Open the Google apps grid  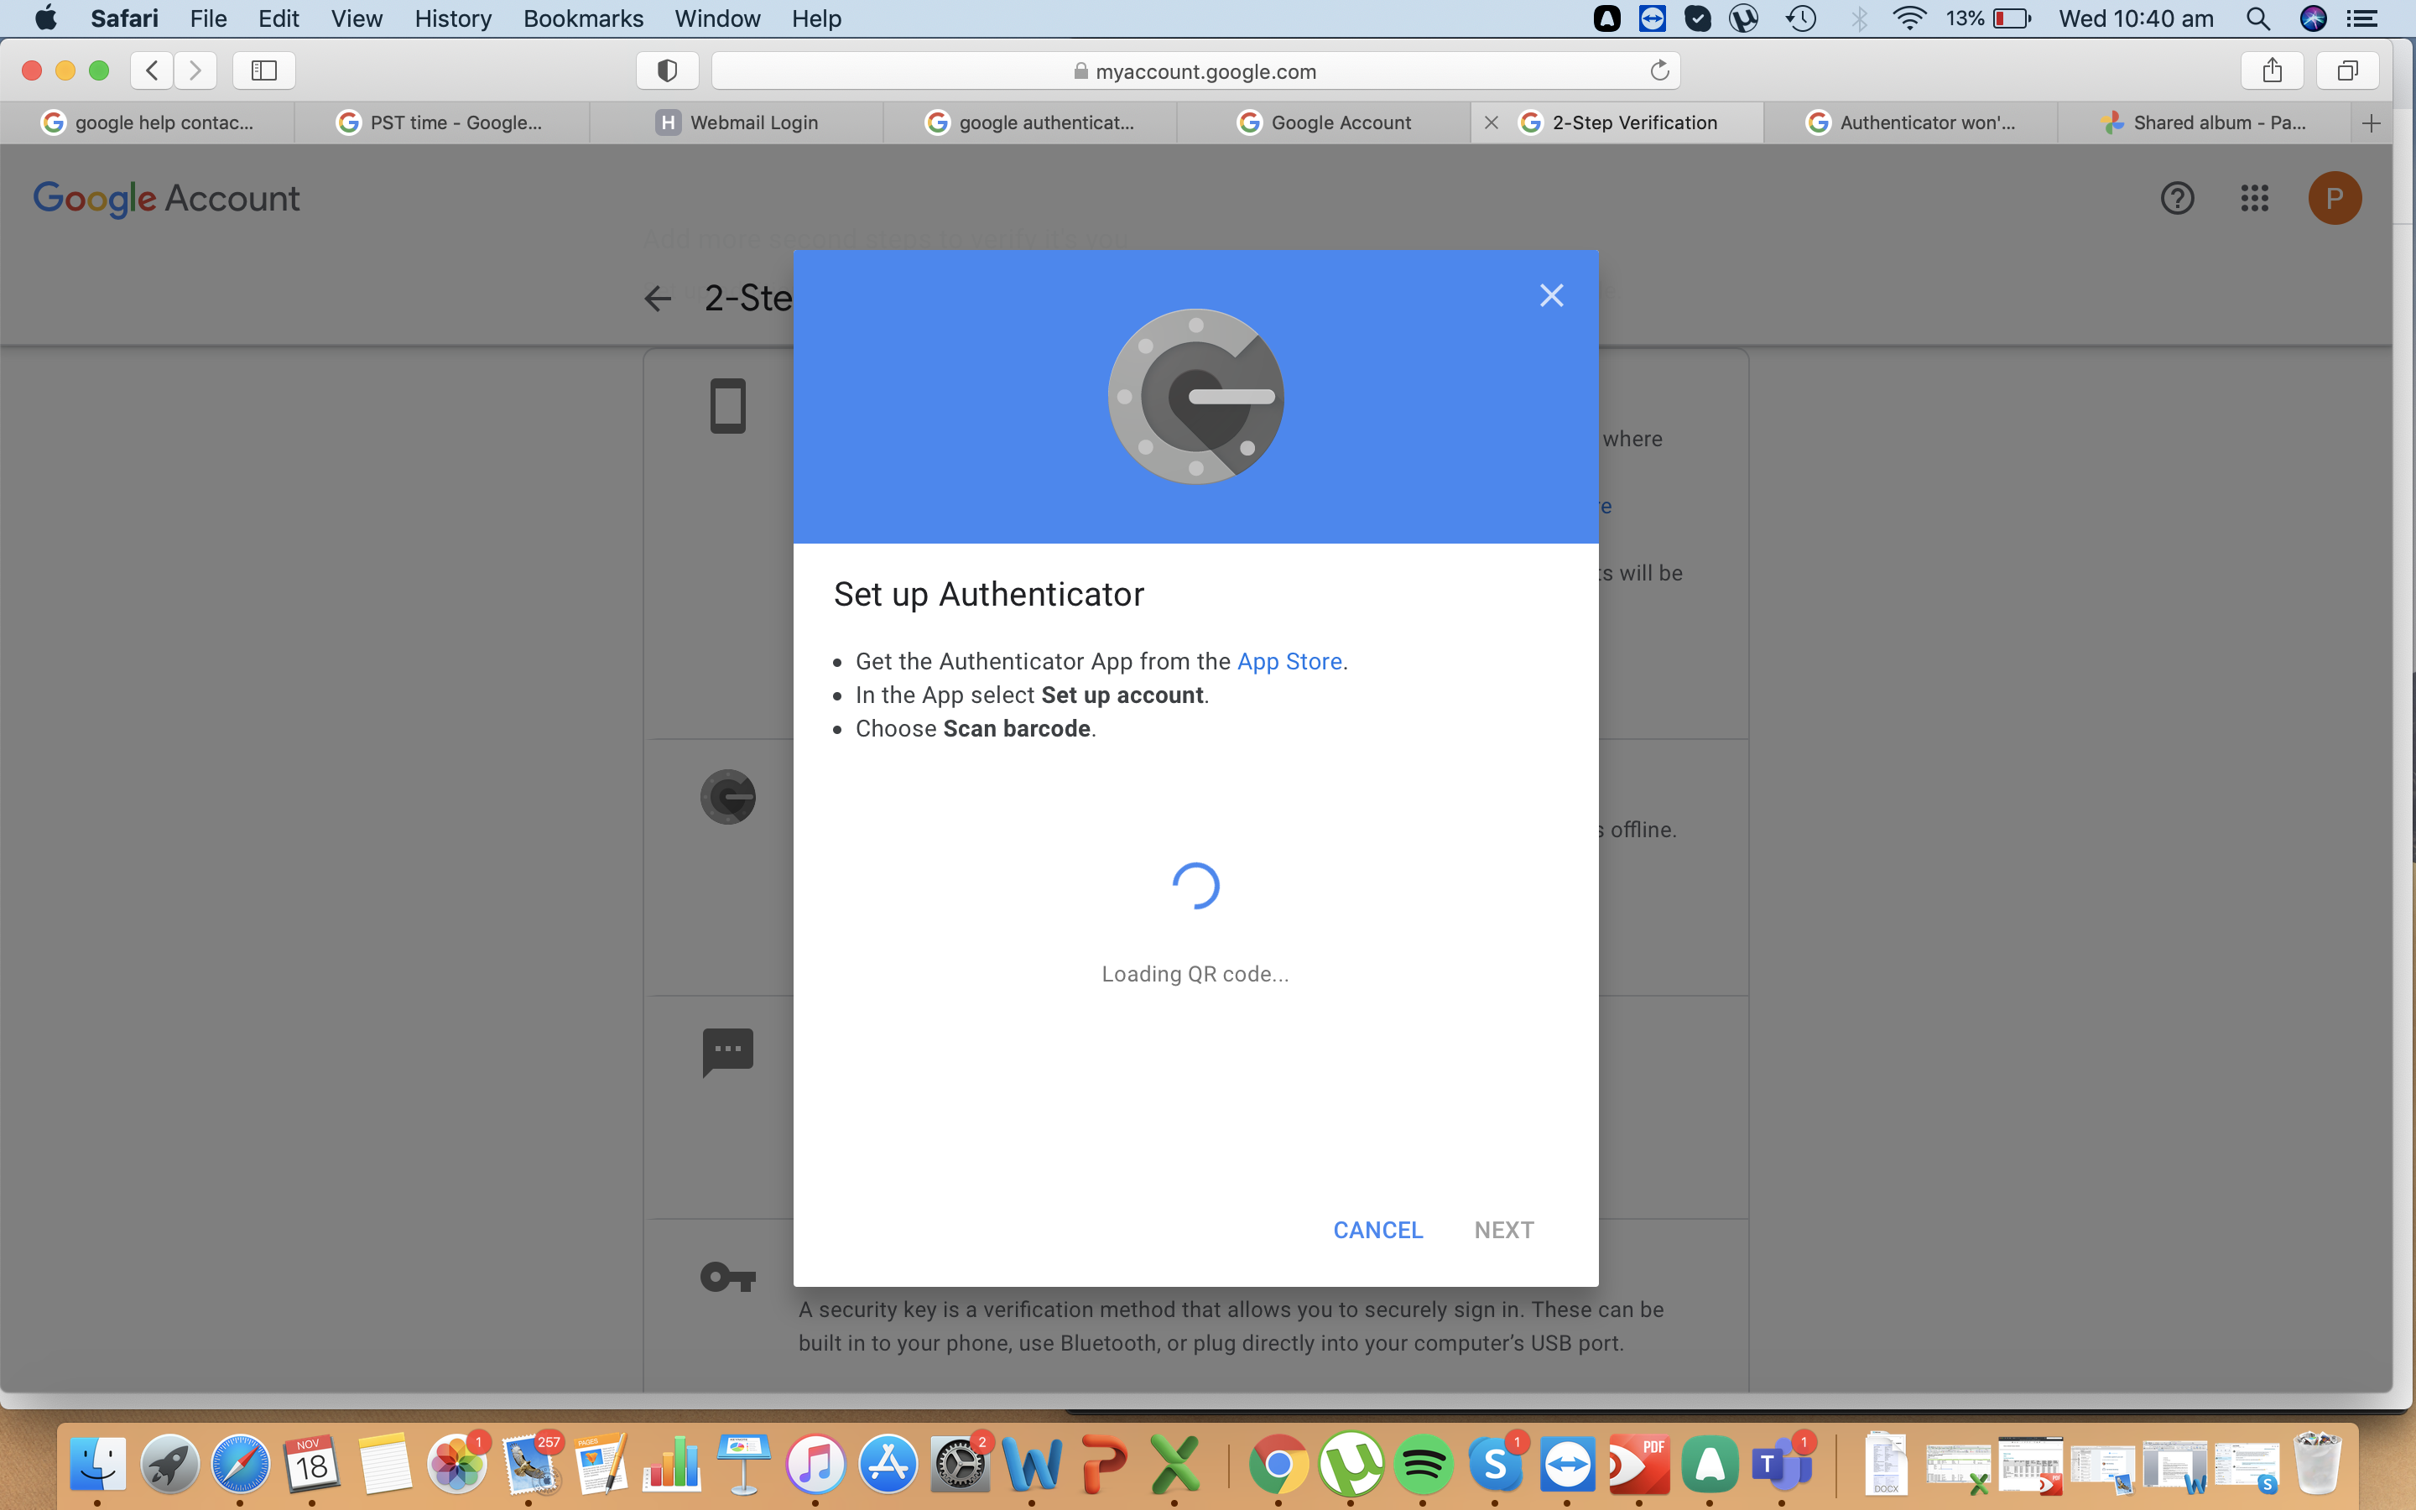tap(2254, 198)
